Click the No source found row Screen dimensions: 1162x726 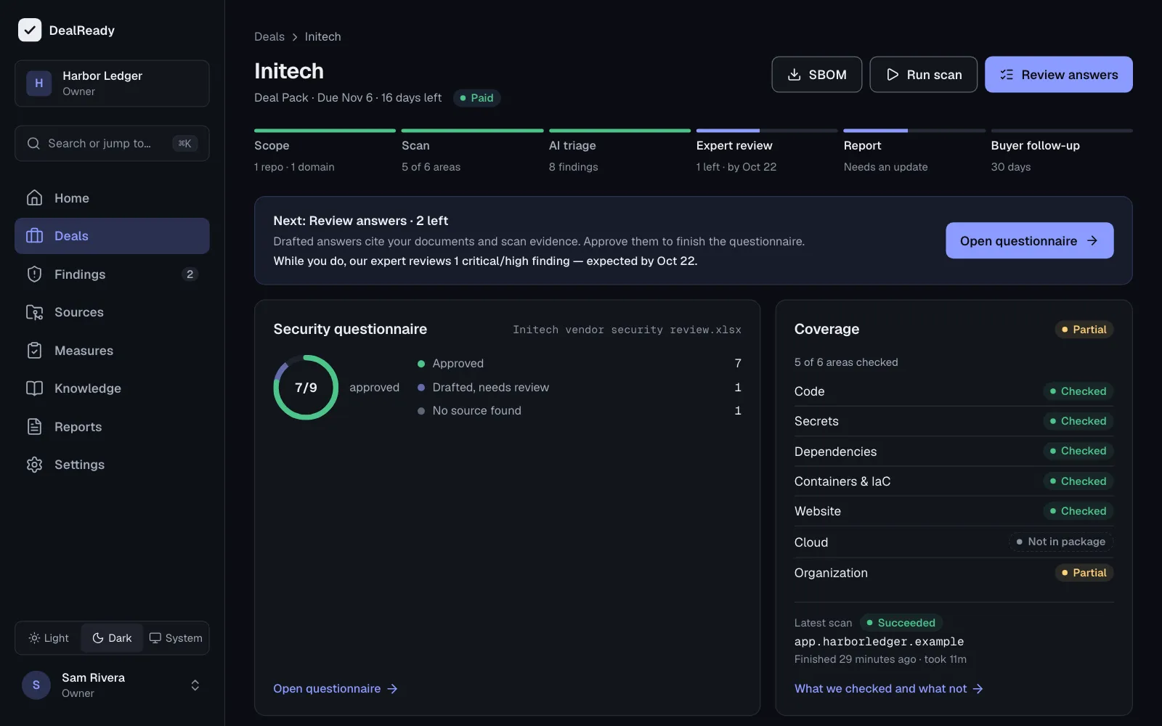(580, 411)
